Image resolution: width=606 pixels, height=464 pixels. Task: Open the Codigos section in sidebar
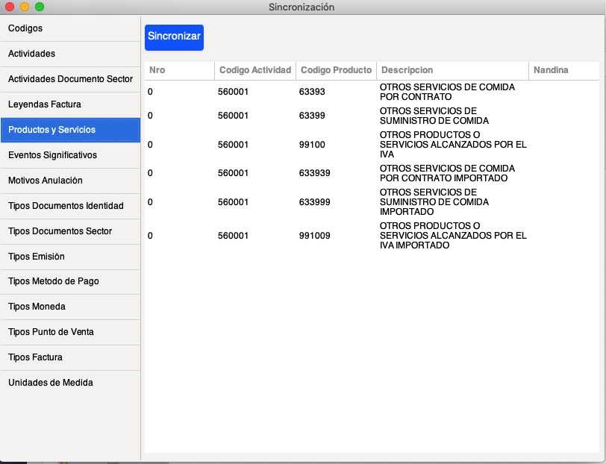coord(70,28)
